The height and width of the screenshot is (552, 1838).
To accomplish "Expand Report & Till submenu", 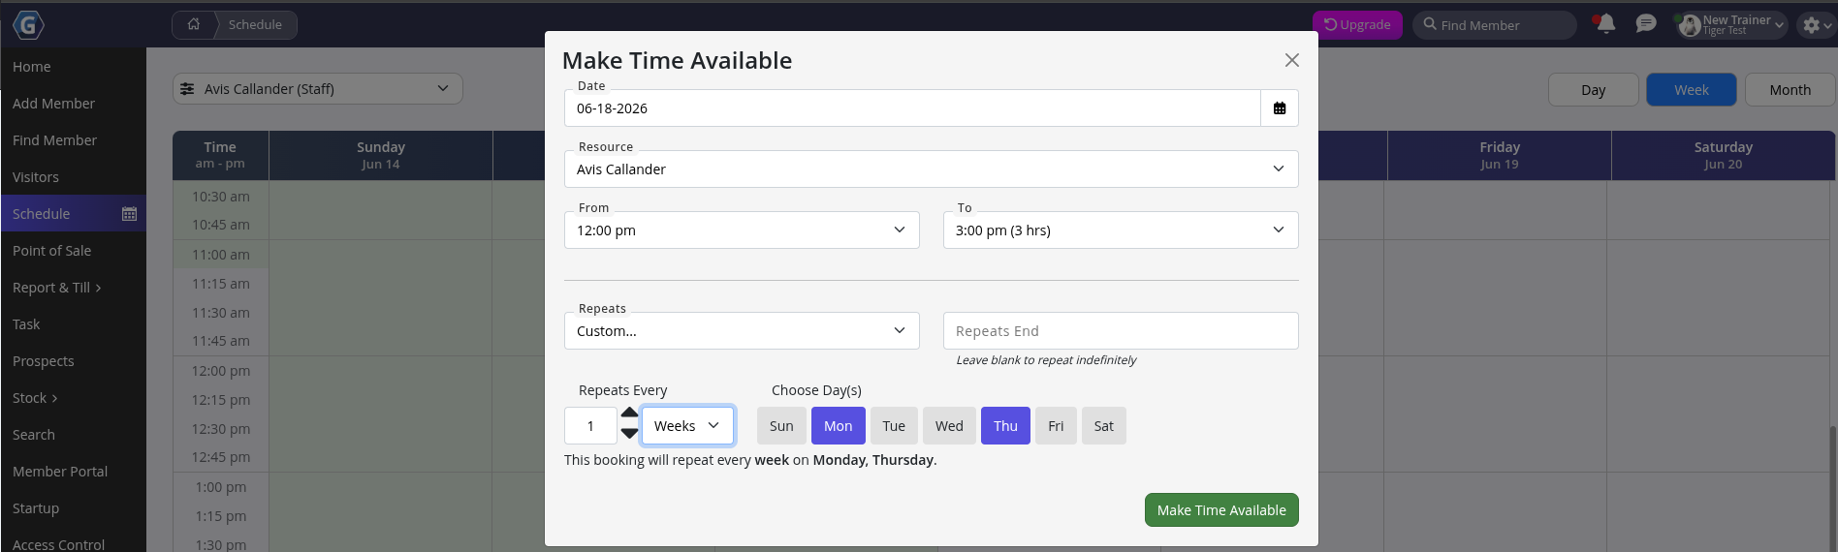I will [x=57, y=288].
